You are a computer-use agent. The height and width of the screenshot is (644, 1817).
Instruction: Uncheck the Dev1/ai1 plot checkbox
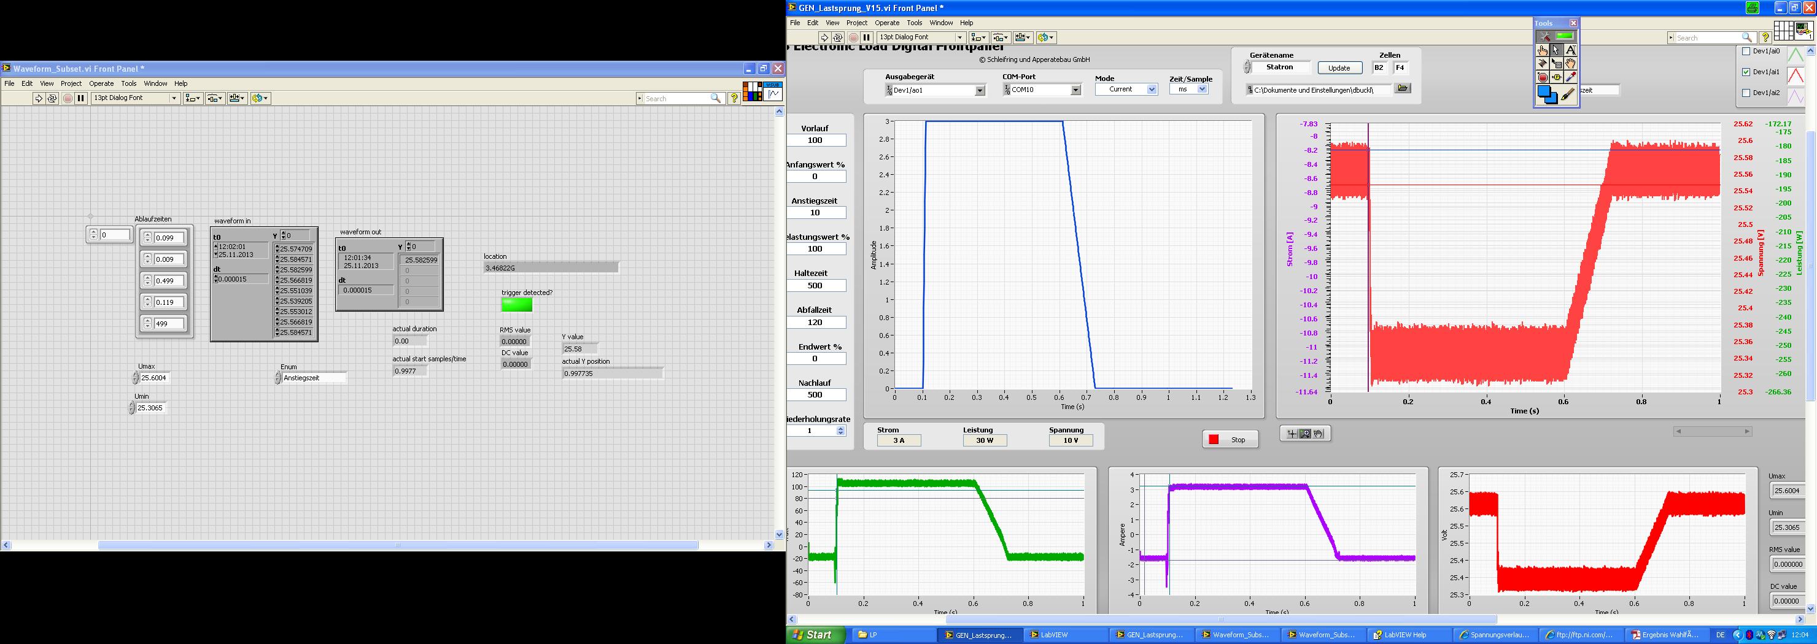(1746, 72)
